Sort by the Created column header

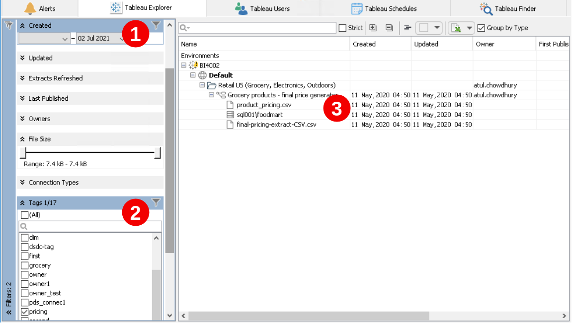[380, 44]
